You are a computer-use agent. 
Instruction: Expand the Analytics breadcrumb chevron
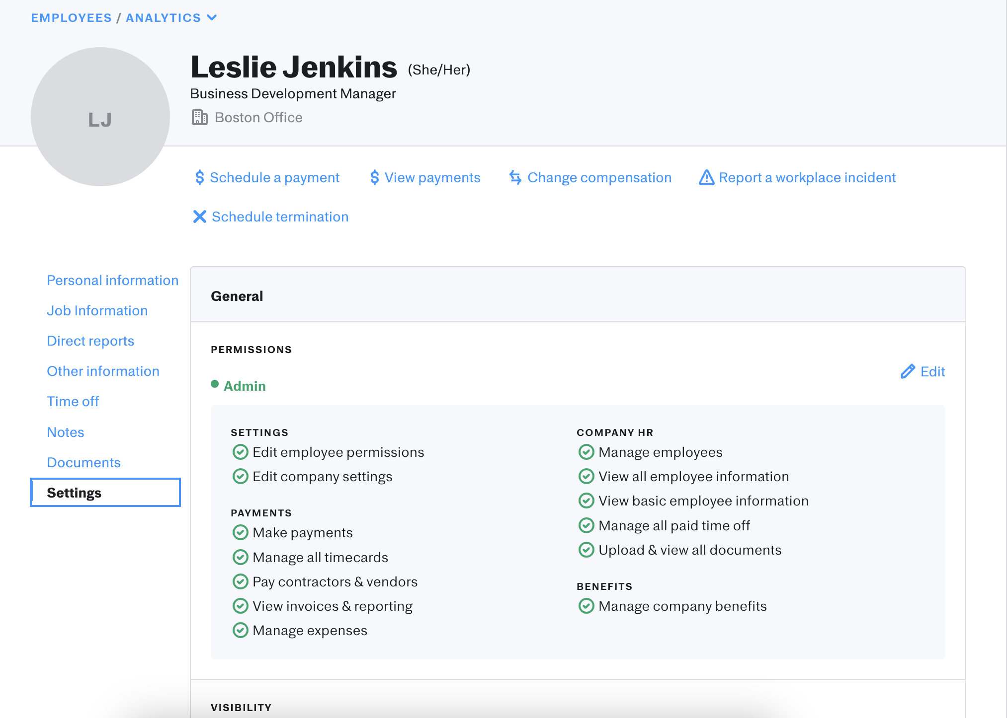click(x=212, y=18)
